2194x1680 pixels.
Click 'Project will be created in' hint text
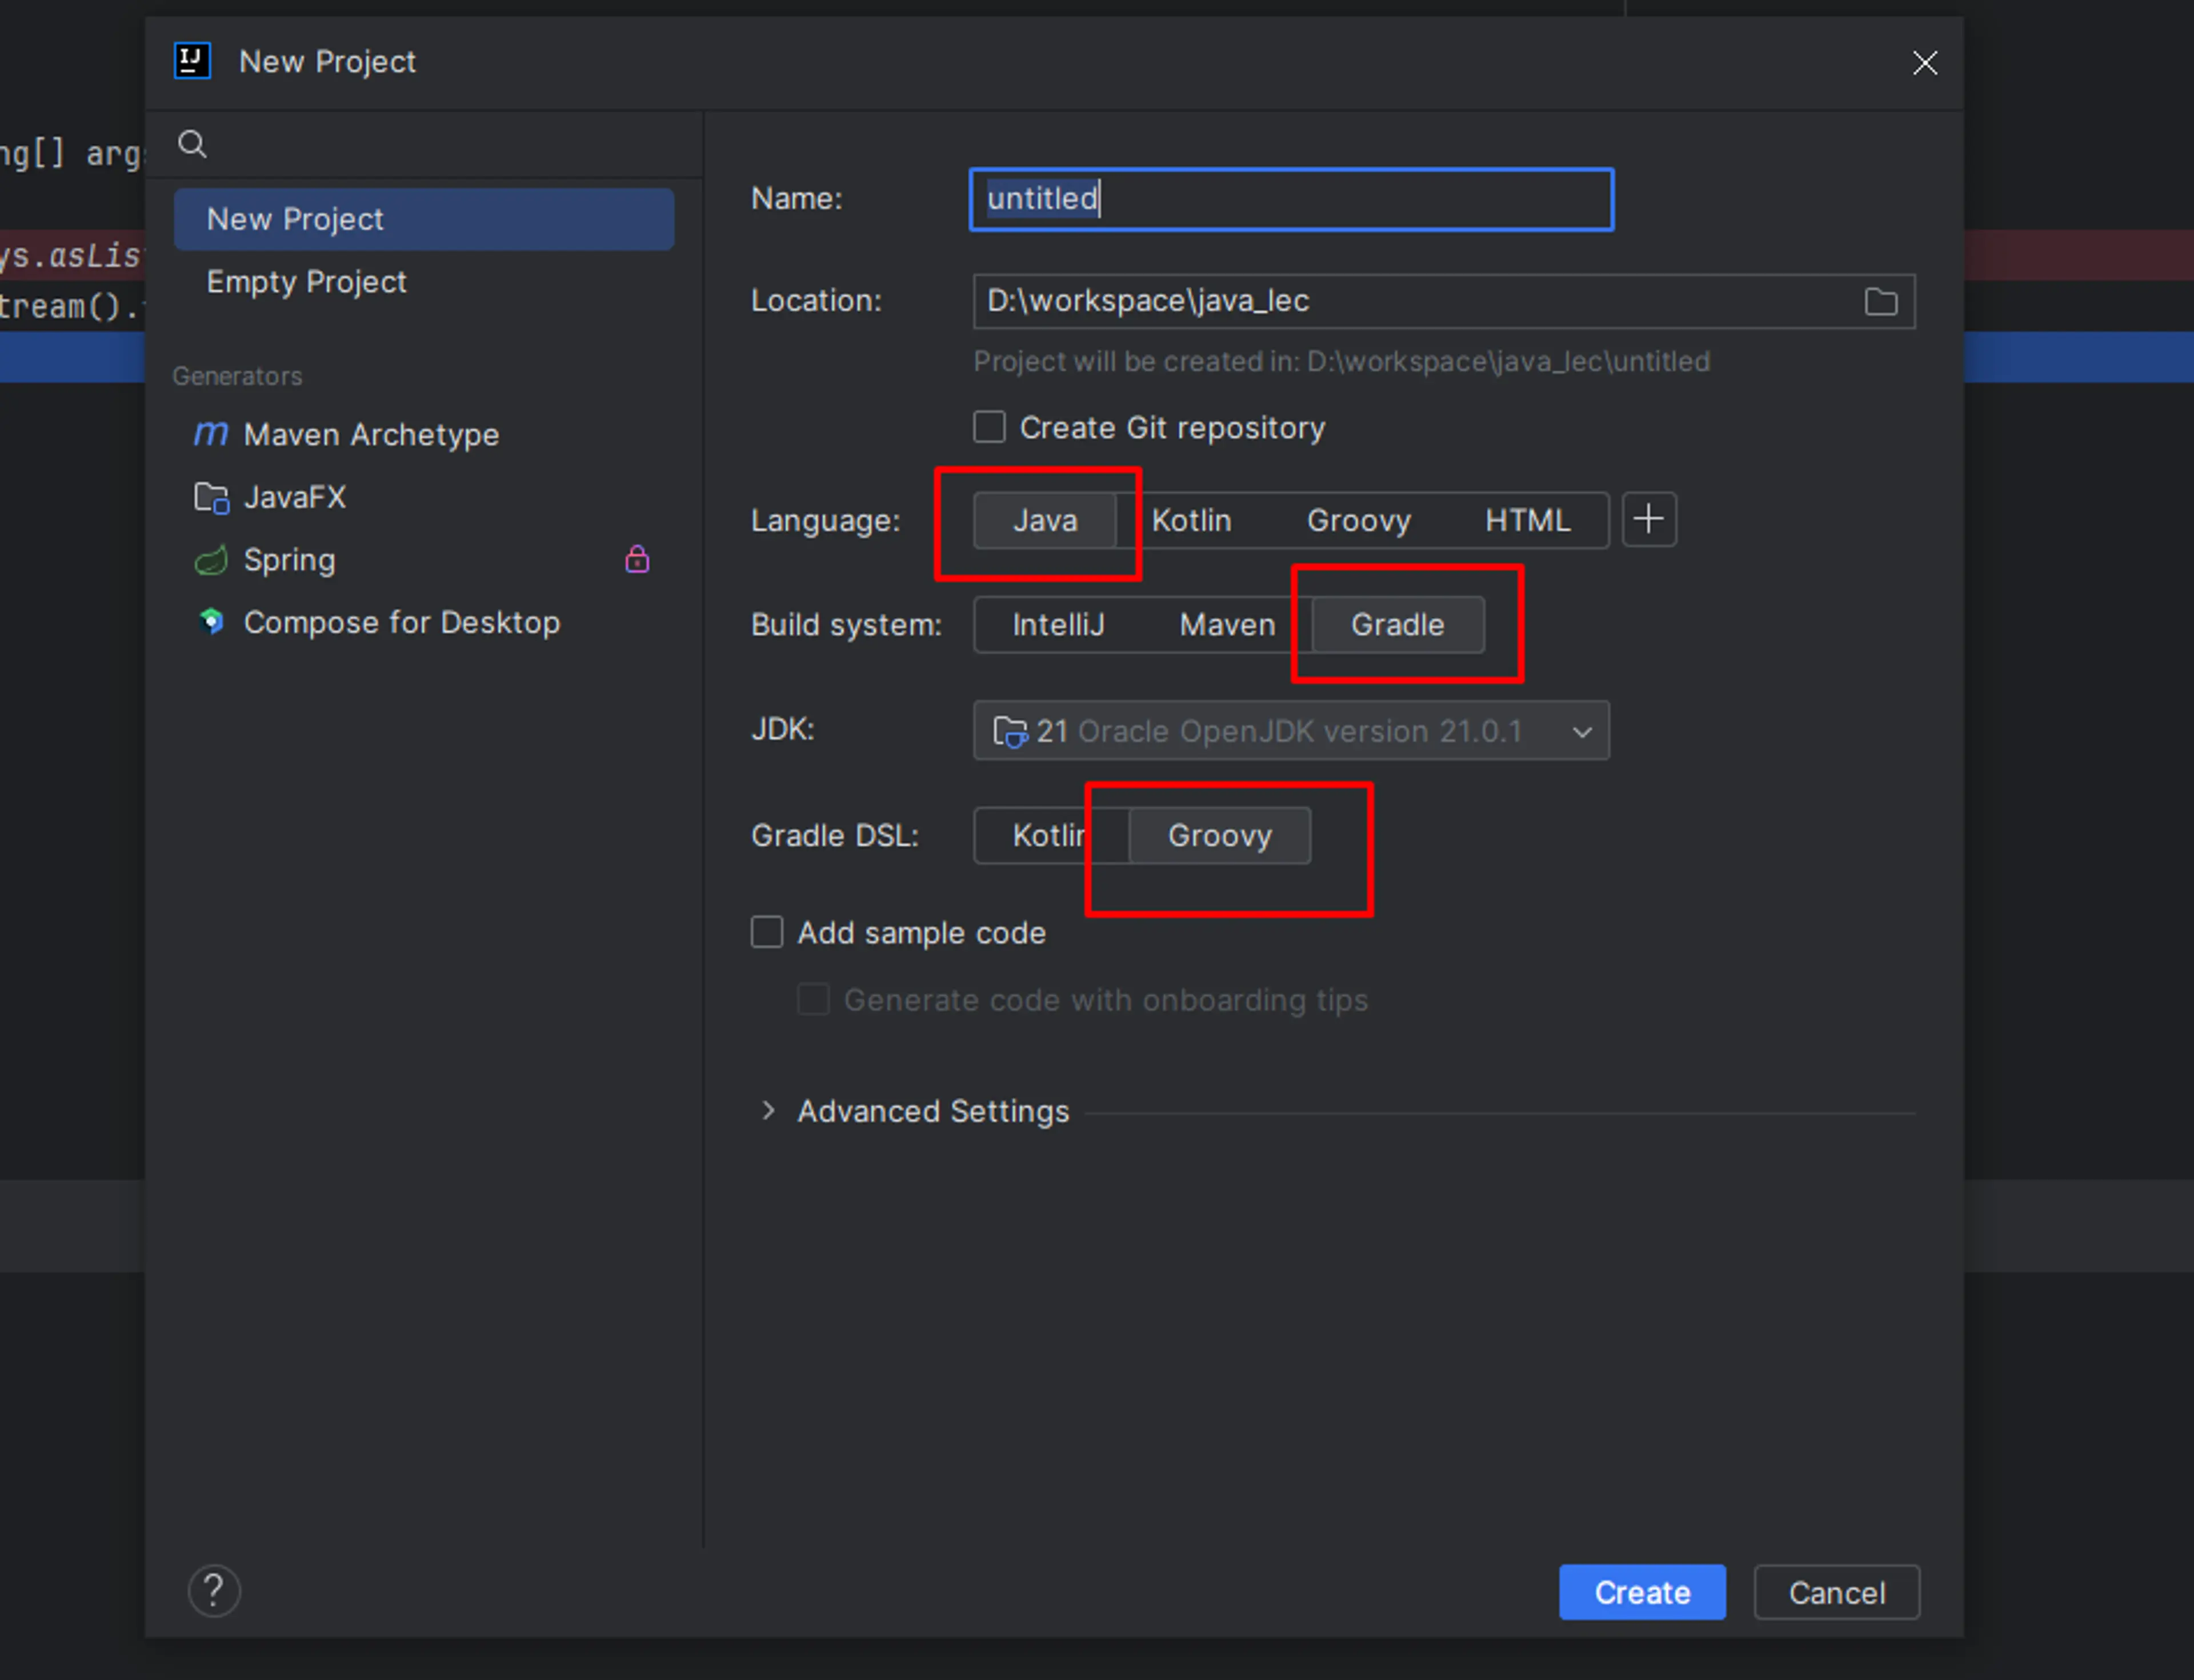(1341, 361)
